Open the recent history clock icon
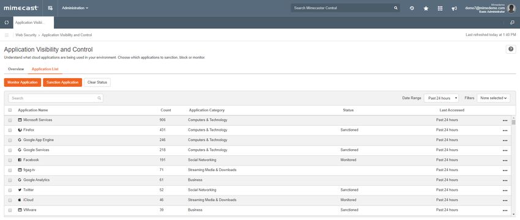Viewport: 520px width, 220px height. tap(412, 9)
